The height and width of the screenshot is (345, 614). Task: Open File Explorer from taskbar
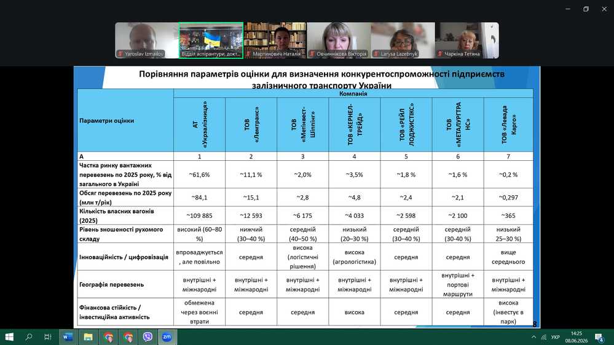tap(88, 337)
